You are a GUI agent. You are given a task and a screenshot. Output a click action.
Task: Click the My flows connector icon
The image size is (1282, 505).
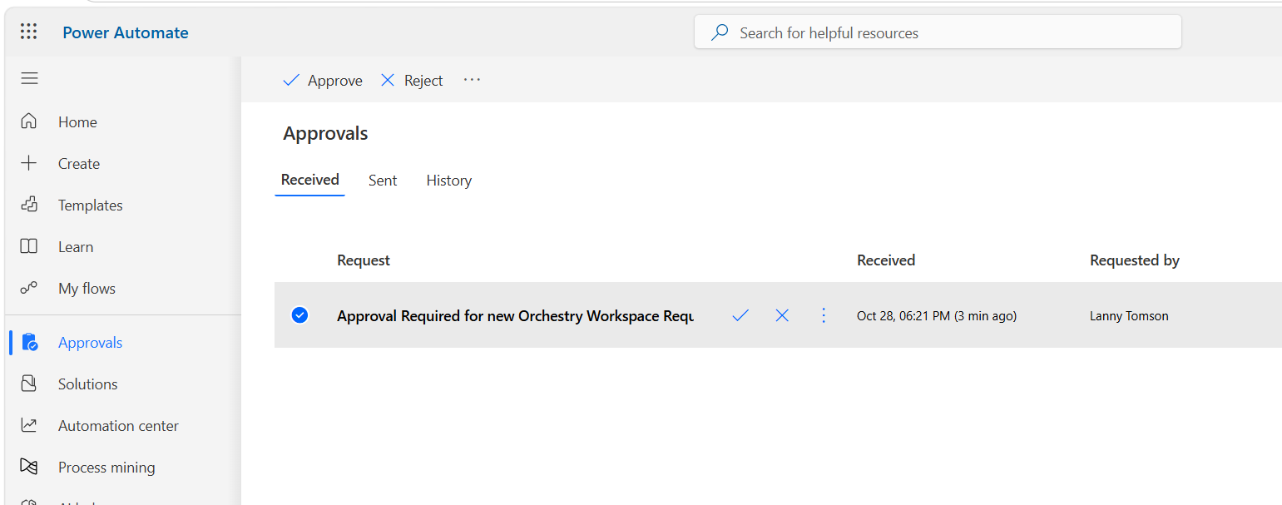(29, 288)
